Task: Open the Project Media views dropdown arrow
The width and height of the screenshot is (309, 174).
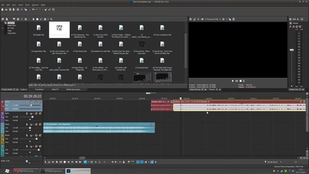Action: [x=48, y=19]
